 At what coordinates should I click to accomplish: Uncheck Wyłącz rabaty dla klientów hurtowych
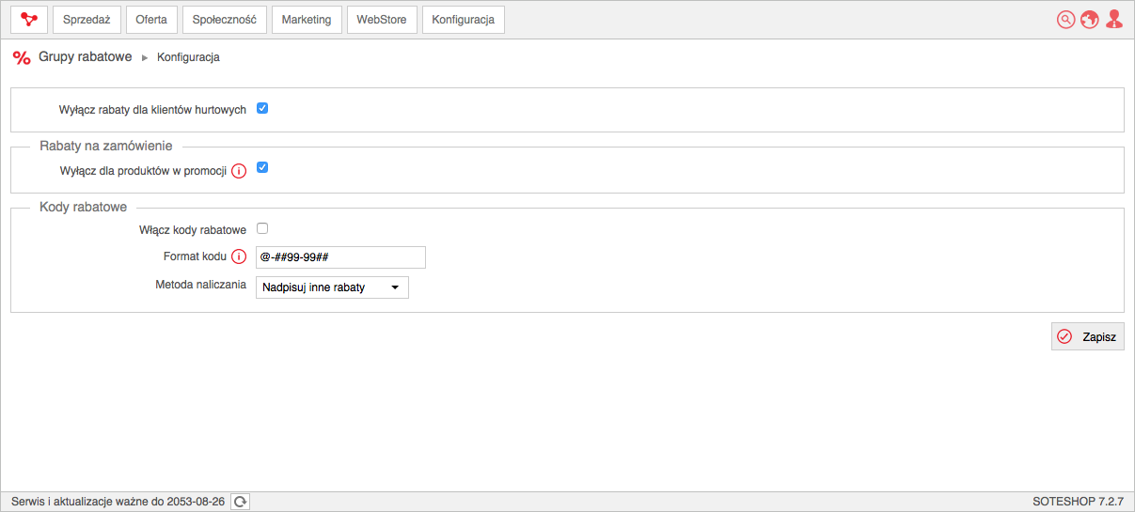[x=262, y=108]
